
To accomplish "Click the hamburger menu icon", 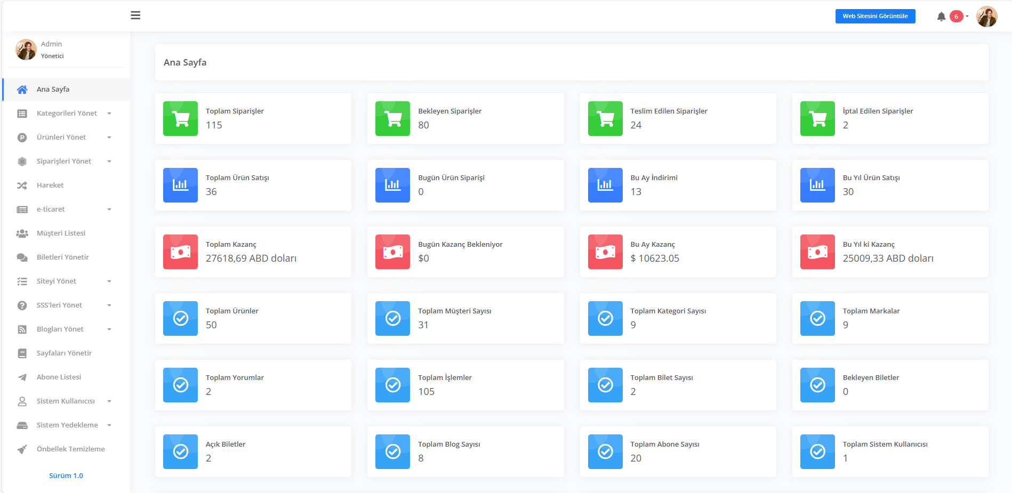I will click(x=135, y=15).
